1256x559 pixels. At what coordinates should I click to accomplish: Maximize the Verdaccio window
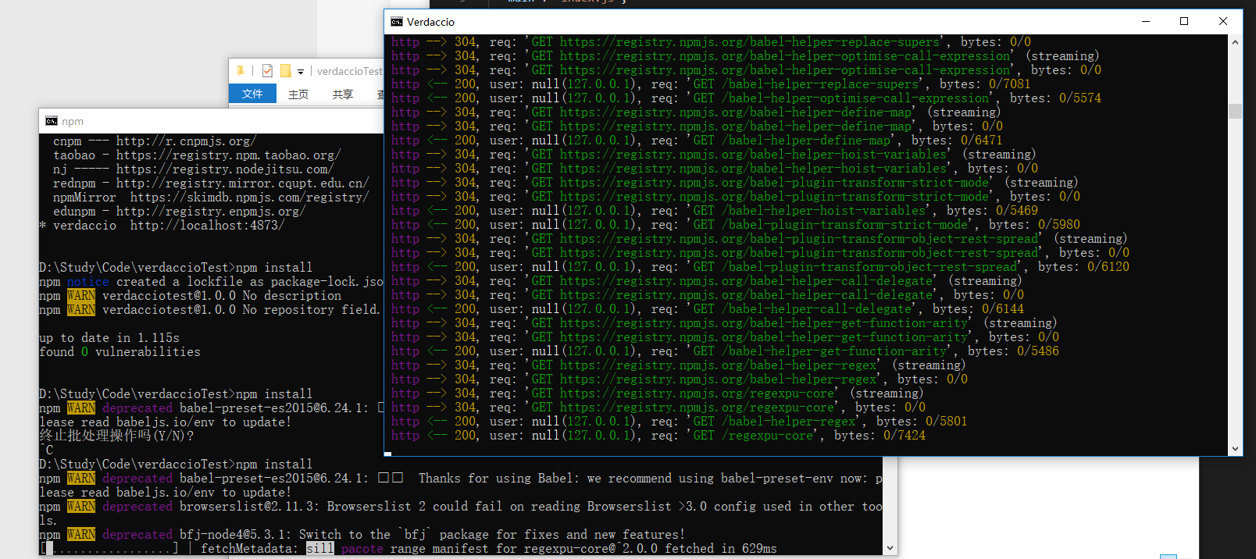(1184, 22)
